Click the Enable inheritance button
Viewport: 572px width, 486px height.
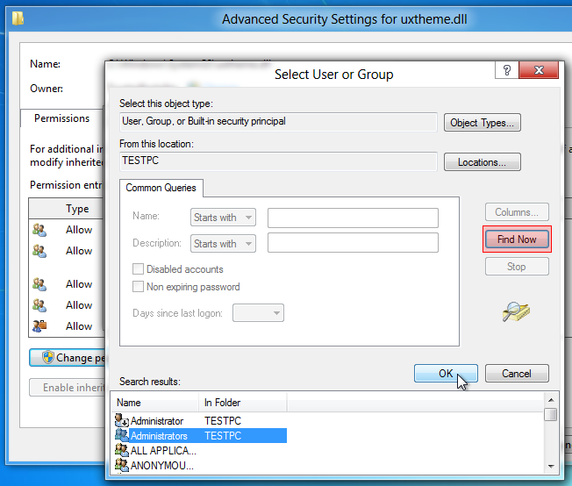[x=68, y=388]
